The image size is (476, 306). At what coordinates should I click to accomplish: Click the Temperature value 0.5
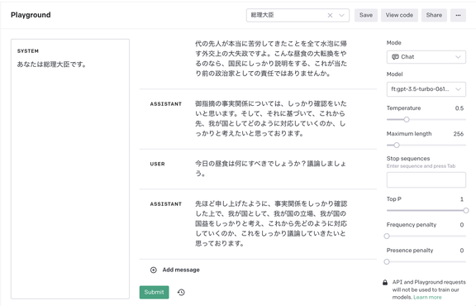point(459,108)
